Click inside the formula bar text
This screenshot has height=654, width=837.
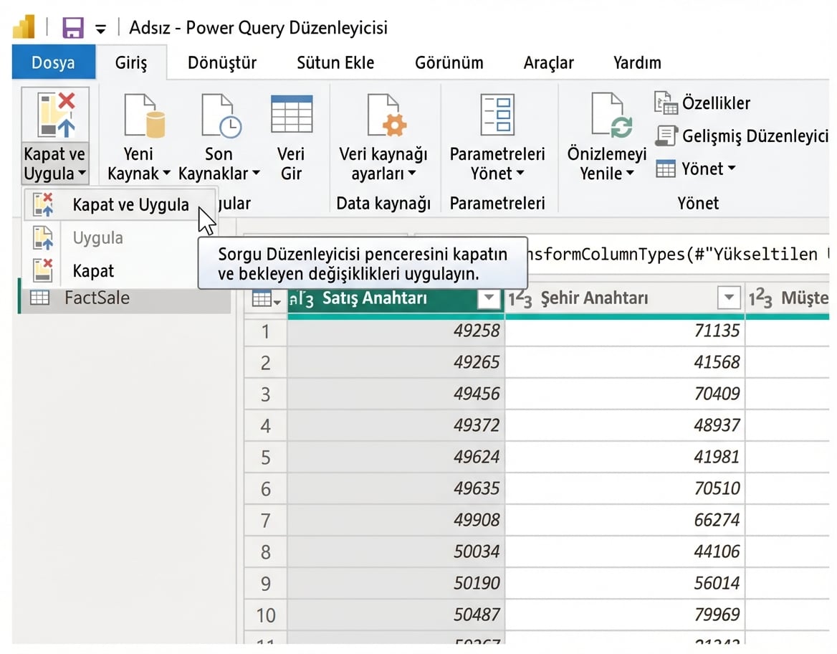click(x=678, y=254)
